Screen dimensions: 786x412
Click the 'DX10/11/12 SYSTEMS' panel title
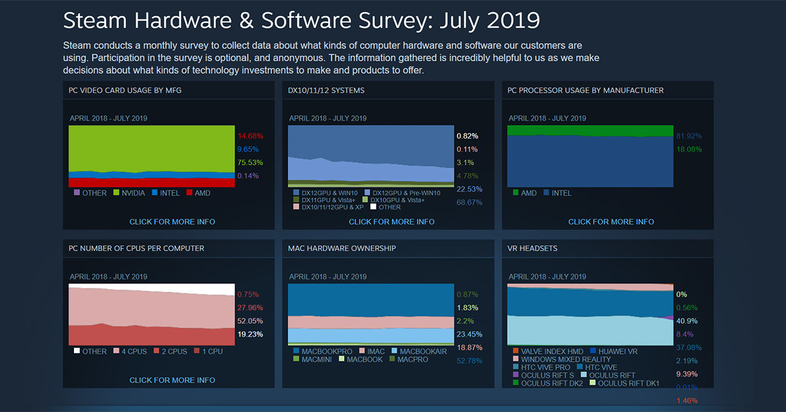(326, 90)
